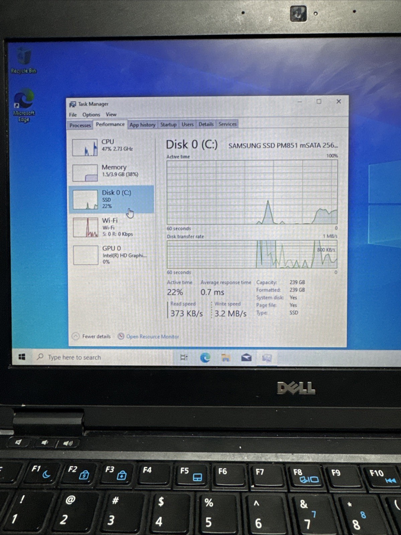The width and height of the screenshot is (401, 535).
Task: Click the Formatted 239 GB value
Action: (x=297, y=290)
